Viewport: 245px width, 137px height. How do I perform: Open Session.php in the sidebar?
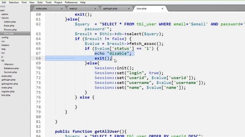tap(10, 72)
